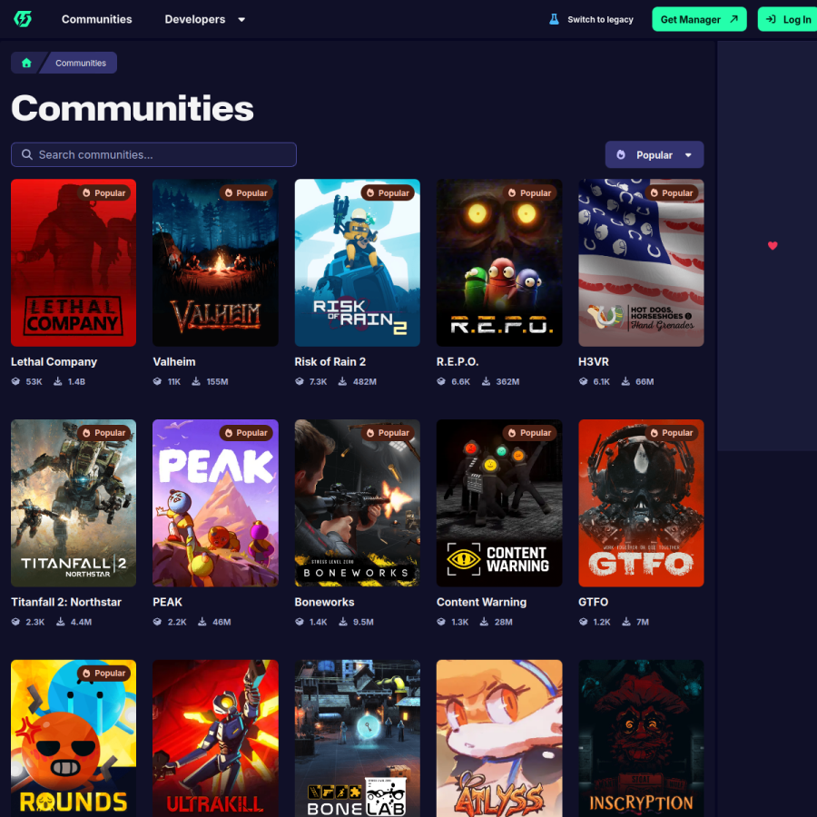Click Popular badge on Boneworks
The width and height of the screenshot is (817, 817).
click(x=388, y=433)
